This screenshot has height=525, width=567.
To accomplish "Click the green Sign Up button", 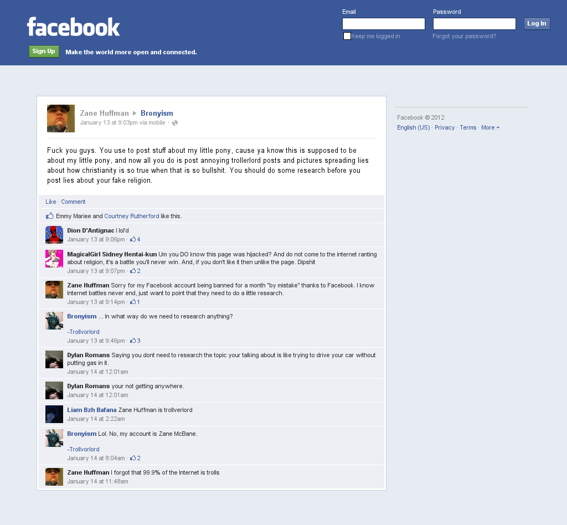I will pos(44,52).
